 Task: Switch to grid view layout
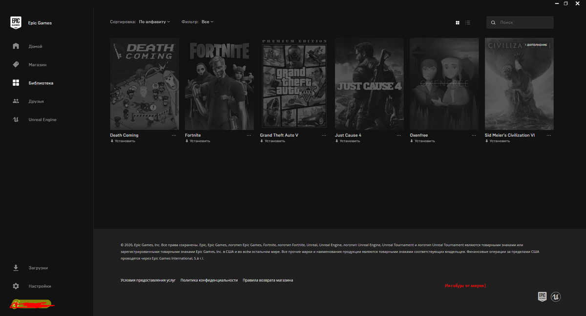point(458,22)
